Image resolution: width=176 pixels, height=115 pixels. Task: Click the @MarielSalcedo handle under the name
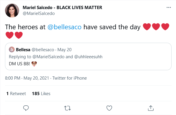click(x=39, y=13)
